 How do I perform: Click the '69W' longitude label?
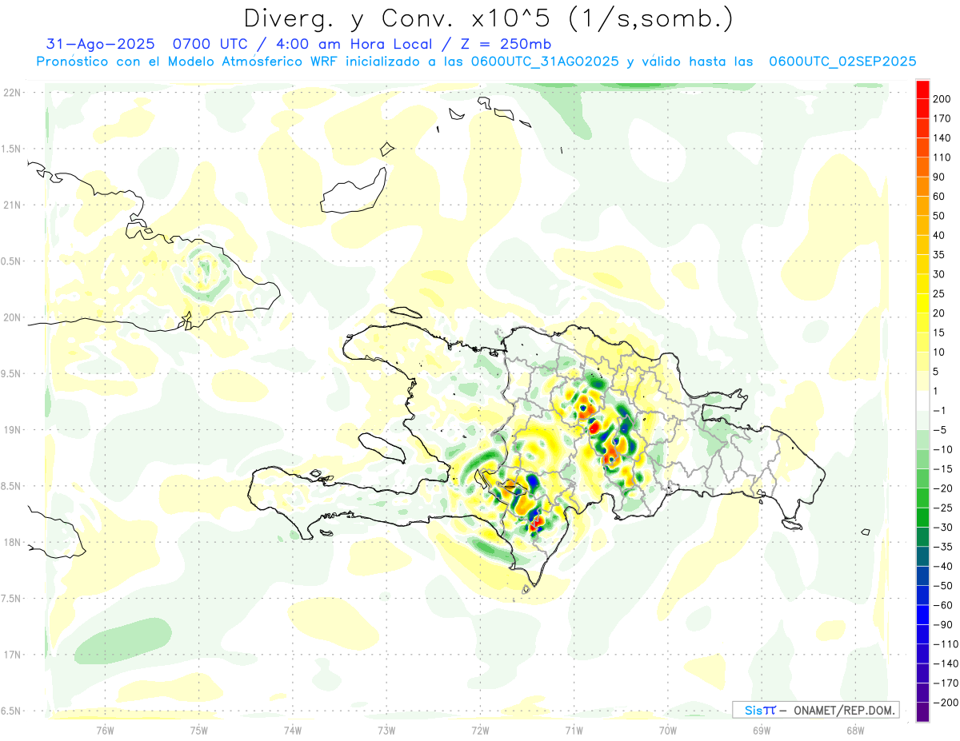(762, 731)
